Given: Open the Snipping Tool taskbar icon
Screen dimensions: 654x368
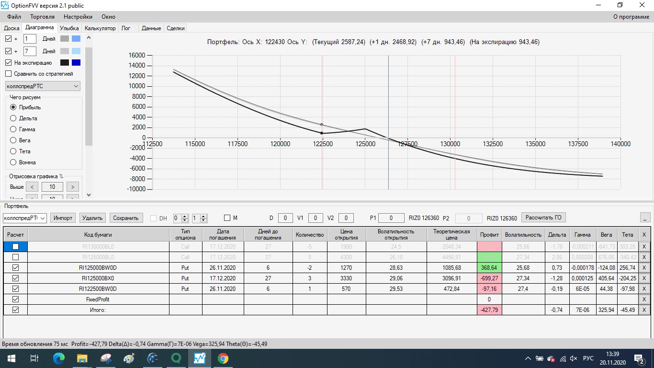Looking at the screenshot, I should pos(106,358).
